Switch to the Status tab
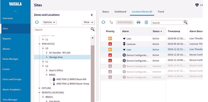Image resolution: width=208 pixels, height=102 pixels. [x=106, y=12]
